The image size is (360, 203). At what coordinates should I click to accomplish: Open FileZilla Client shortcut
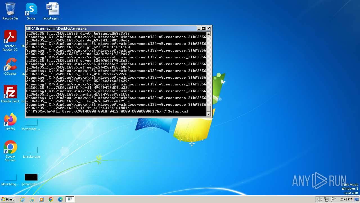click(10, 94)
